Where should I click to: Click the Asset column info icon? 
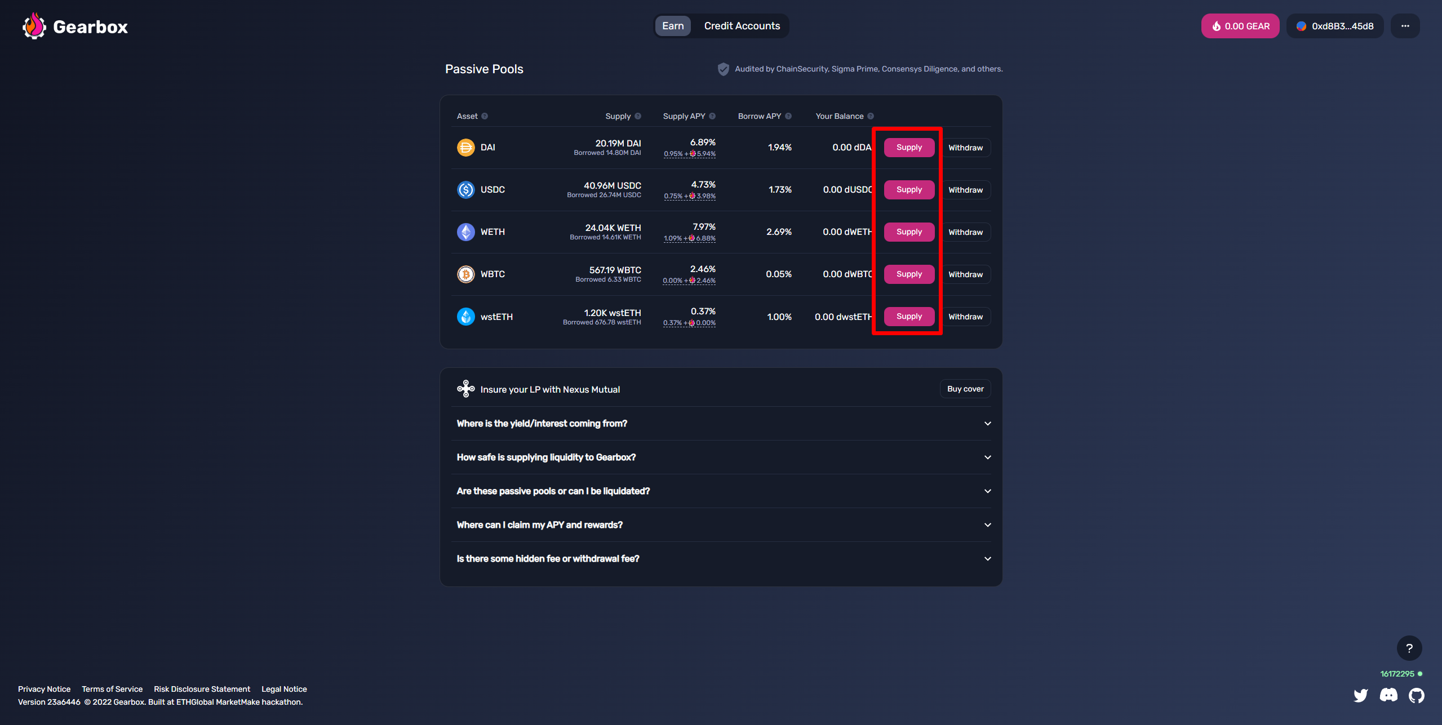(485, 116)
